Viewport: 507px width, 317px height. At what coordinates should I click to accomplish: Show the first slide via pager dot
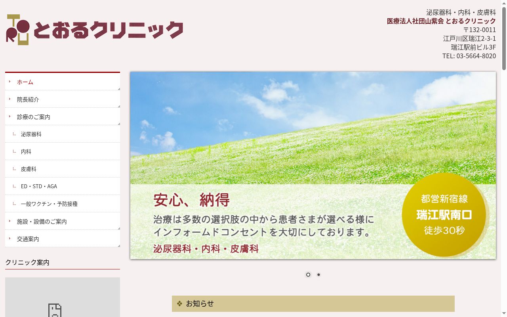tap(308, 275)
